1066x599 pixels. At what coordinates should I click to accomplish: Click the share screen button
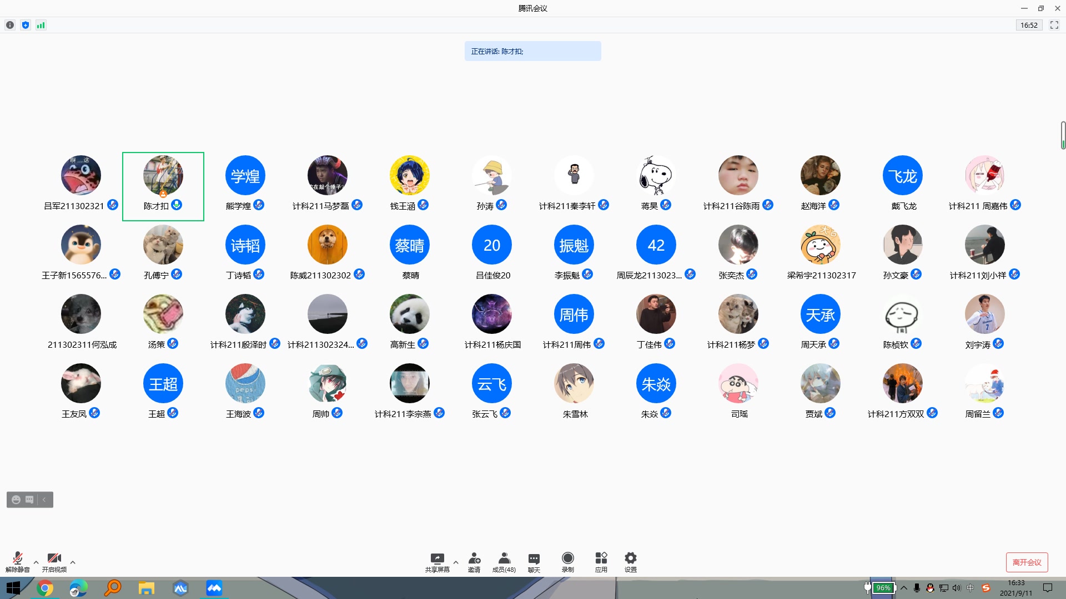tap(437, 561)
